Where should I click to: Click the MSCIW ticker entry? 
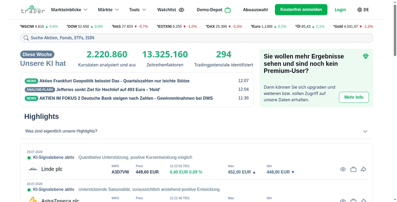tap(39, 26)
